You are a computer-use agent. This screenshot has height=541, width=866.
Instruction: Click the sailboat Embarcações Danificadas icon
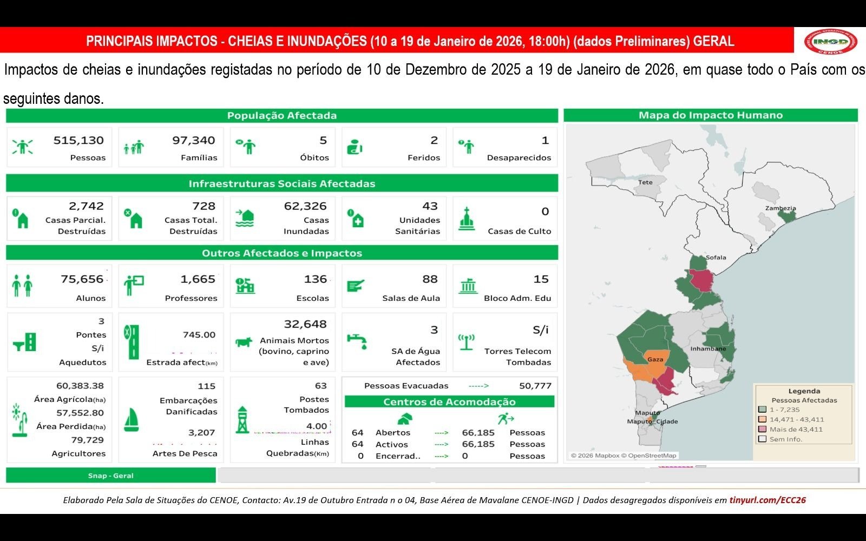(x=132, y=420)
